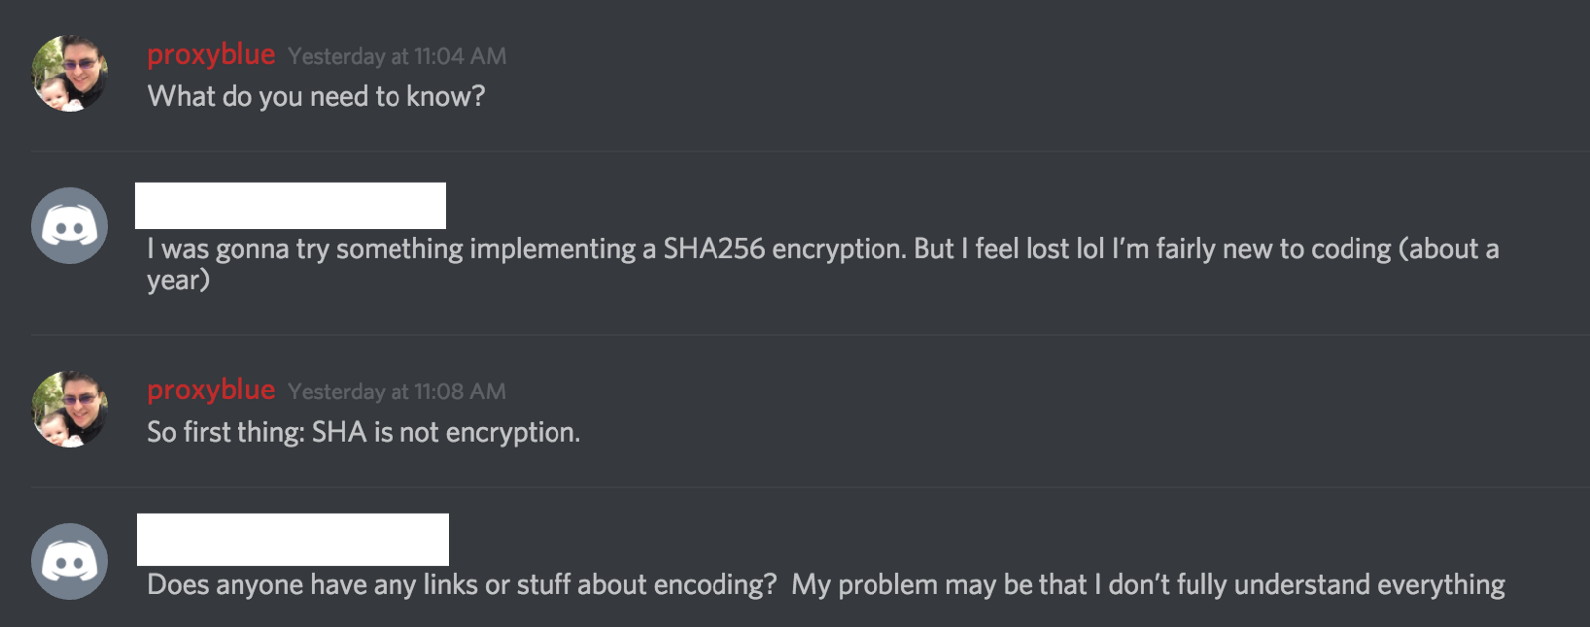The image size is (1590, 627).
Task: Click the default Discord avatar beside the encoding question
Action: pyautogui.click(x=70, y=561)
